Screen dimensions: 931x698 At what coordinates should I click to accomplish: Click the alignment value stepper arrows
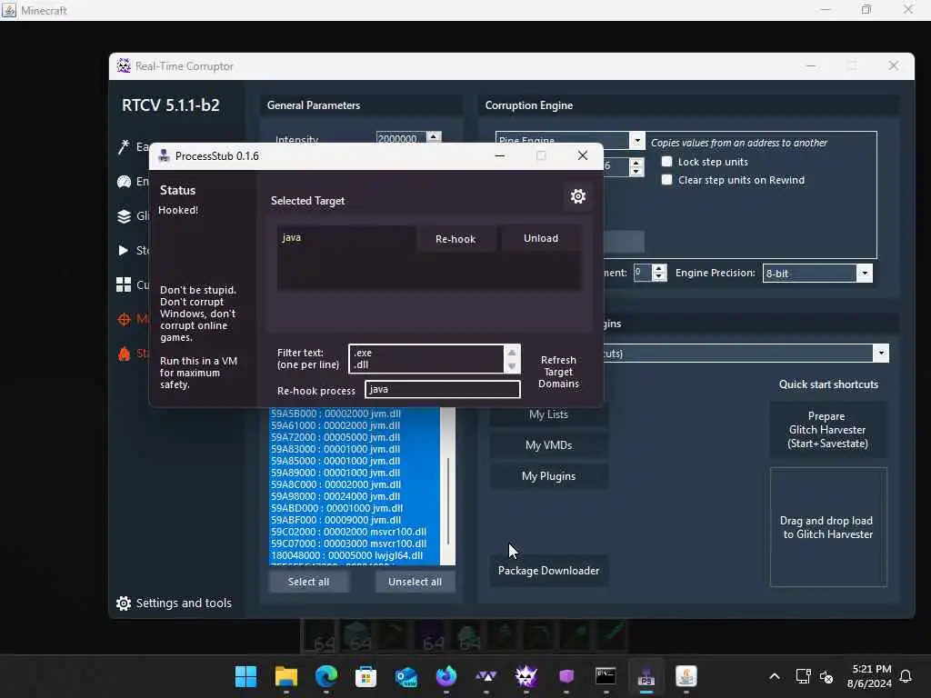click(658, 273)
